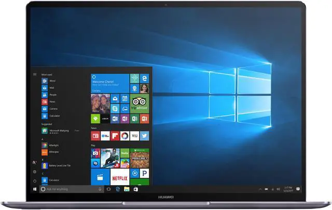Open the Skype tile
This screenshot has height=210, width=332.
coord(114,109)
